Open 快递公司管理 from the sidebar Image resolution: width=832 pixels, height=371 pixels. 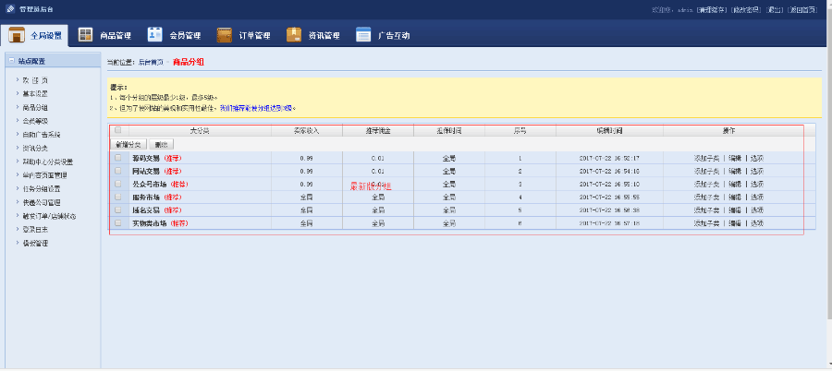coord(42,202)
